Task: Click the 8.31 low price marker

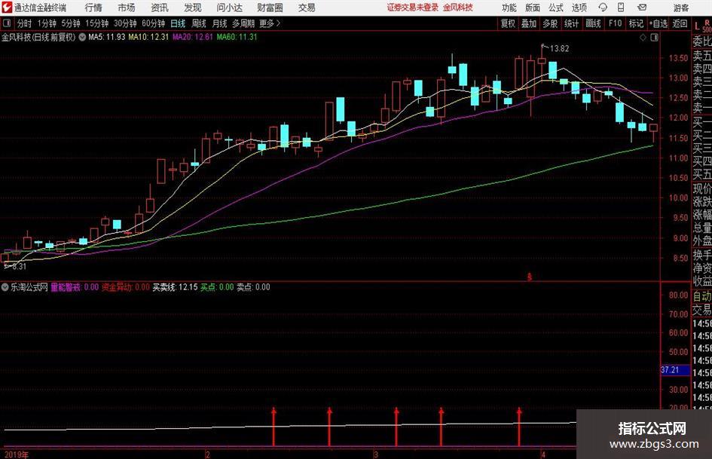Action: pos(19,267)
